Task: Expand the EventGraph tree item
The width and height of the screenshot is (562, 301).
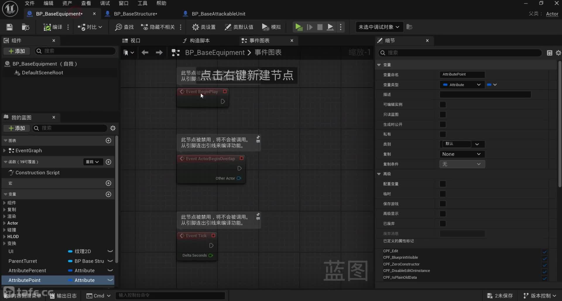Action: tap(4, 150)
